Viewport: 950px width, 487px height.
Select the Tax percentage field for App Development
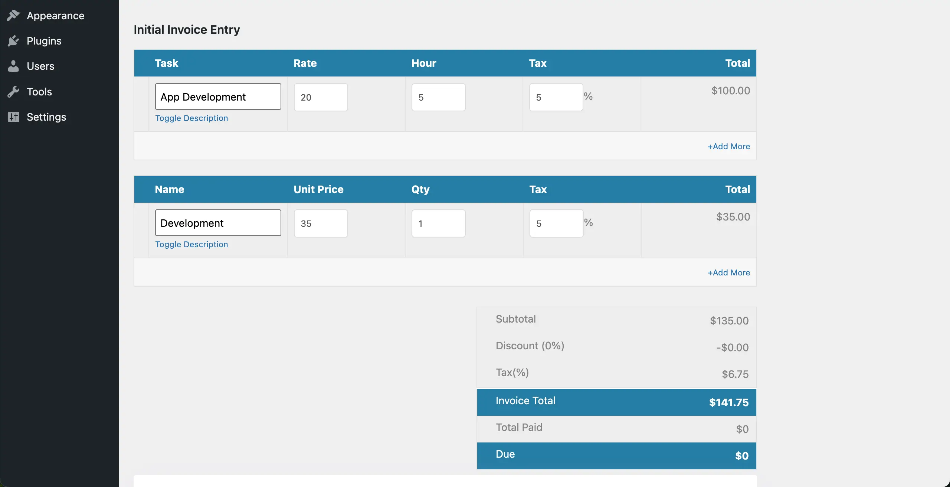click(x=556, y=97)
